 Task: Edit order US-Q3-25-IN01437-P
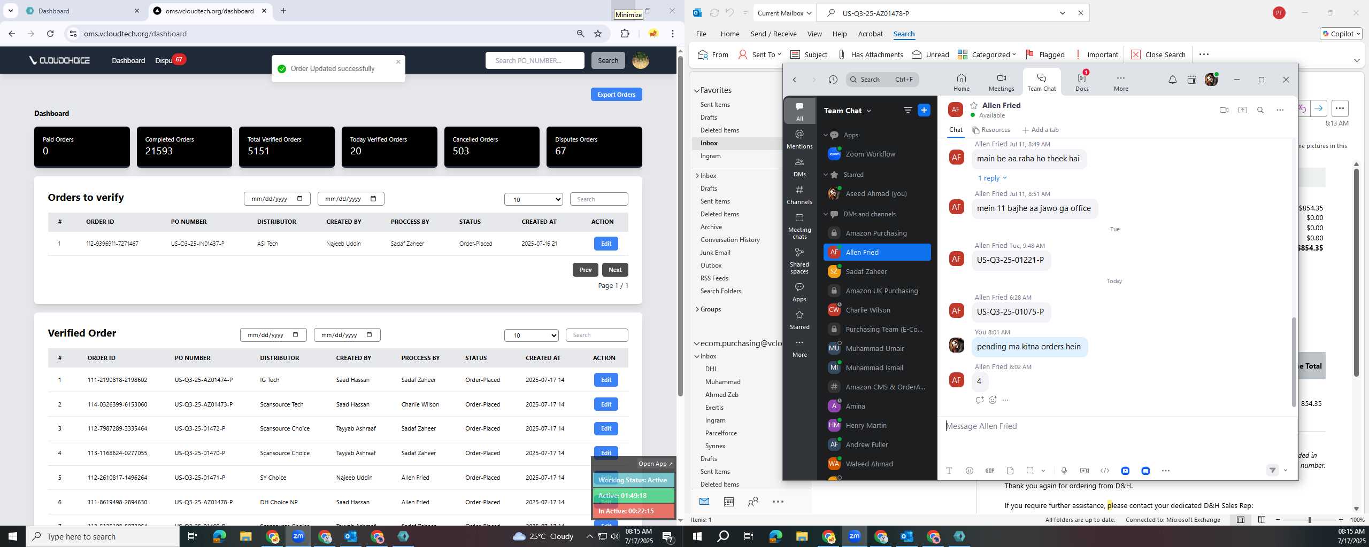[x=606, y=244]
